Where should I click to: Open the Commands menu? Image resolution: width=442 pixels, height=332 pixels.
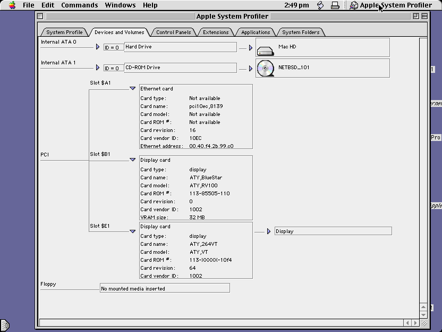point(80,5)
